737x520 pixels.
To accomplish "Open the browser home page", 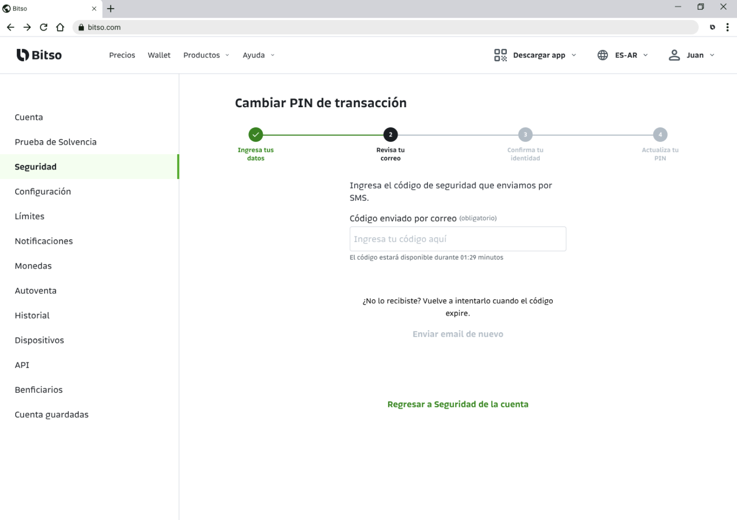I will coord(60,27).
